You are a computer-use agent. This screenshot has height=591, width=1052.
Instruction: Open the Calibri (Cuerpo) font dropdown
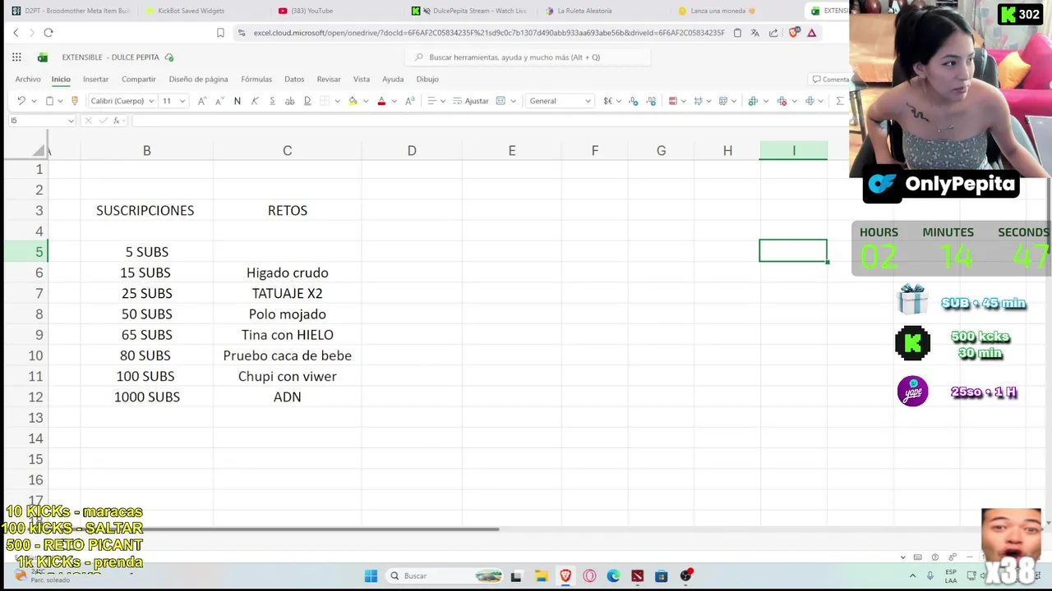point(122,101)
